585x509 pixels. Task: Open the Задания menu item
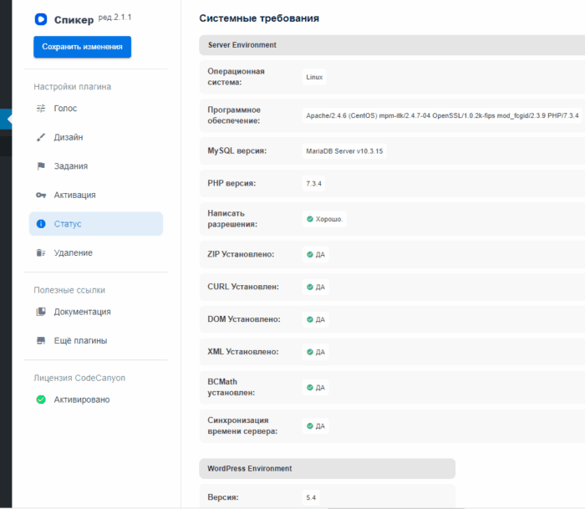click(70, 166)
